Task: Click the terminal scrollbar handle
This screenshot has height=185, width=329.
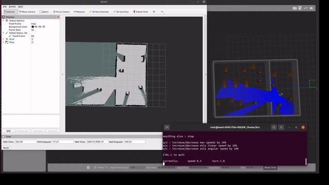Action: point(306,161)
